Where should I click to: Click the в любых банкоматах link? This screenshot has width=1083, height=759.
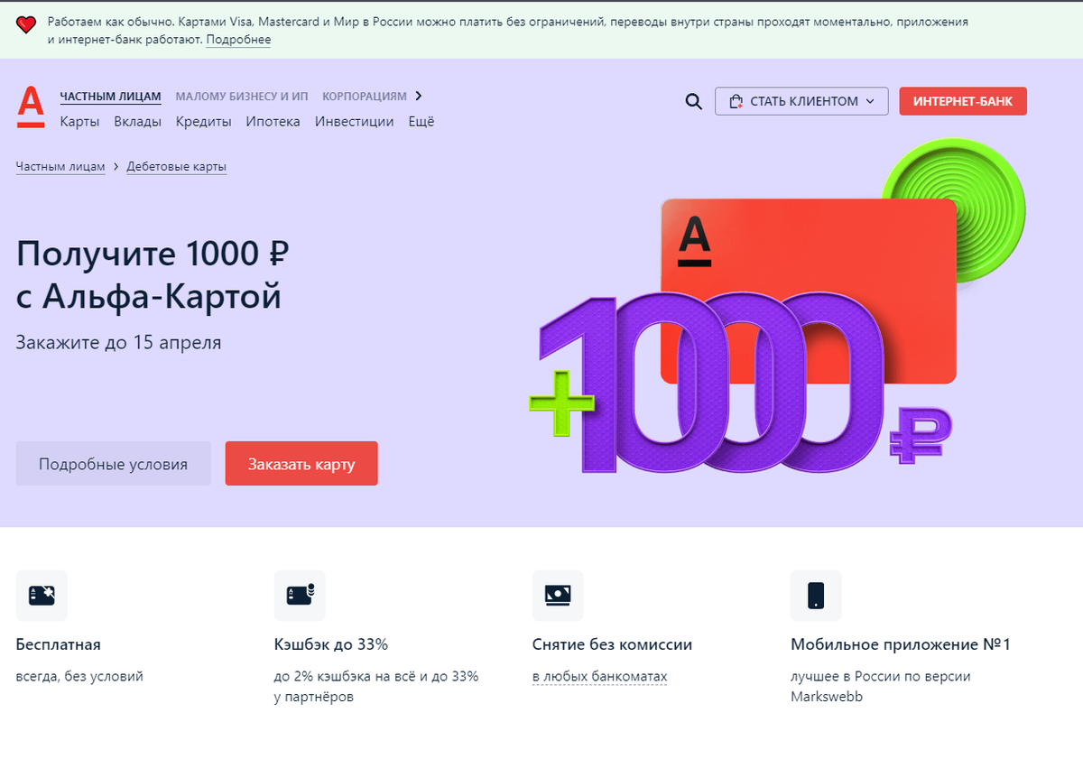click(x=600, y=677)
